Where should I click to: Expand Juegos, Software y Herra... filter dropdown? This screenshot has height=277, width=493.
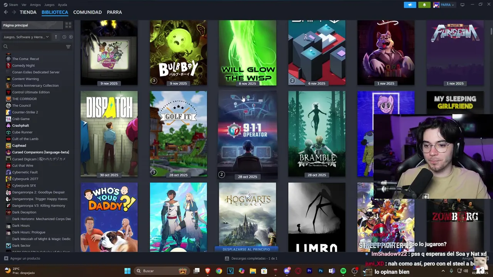pos(26,37)
